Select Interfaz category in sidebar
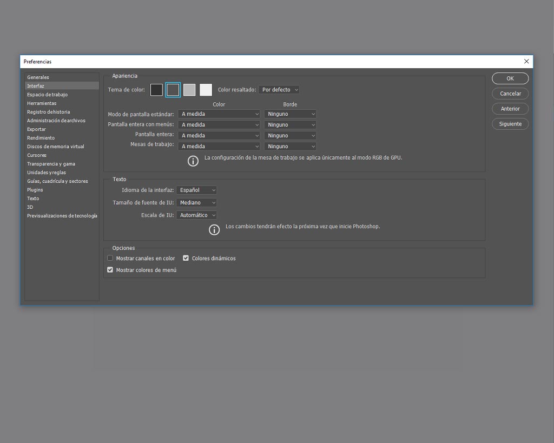554x443 pixels. 62,86
